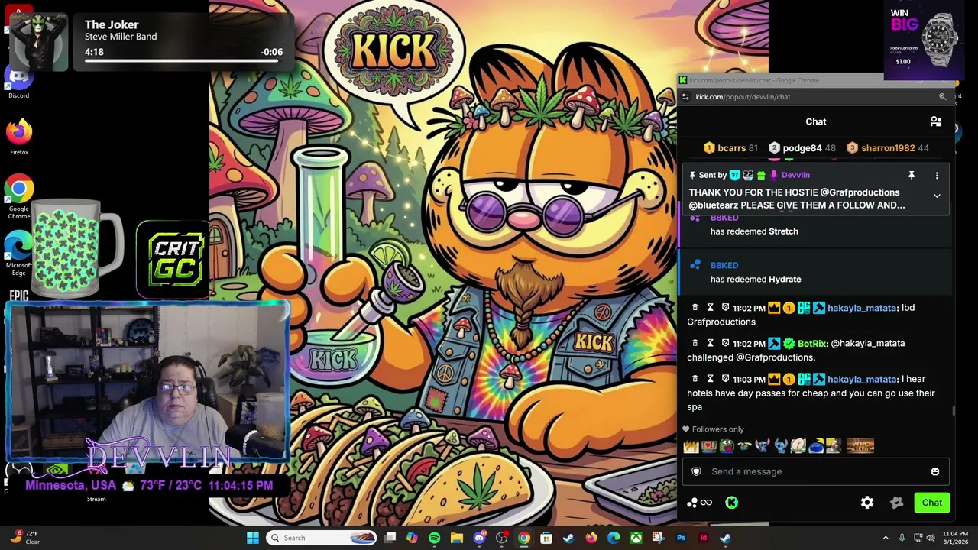Open the Windows Start menu
The height and width of the screenshot is (550, 978).
(253, 538)
